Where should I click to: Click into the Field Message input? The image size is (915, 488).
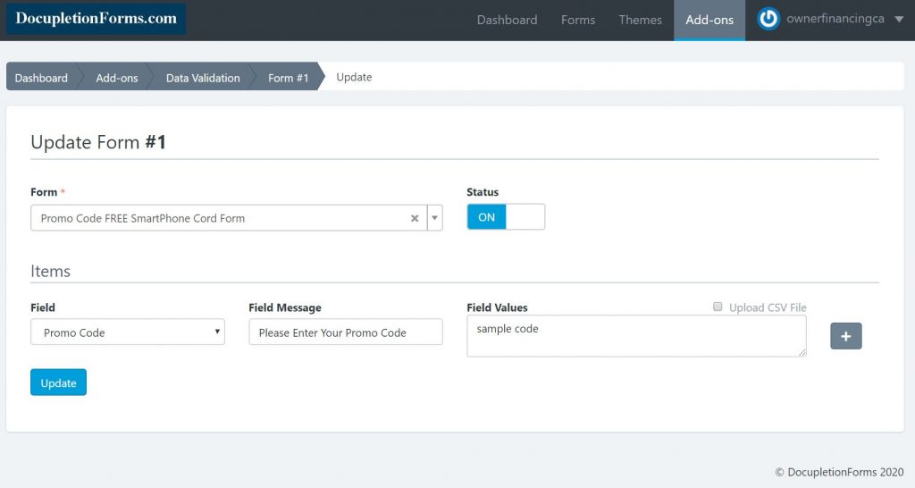point(345,332)
